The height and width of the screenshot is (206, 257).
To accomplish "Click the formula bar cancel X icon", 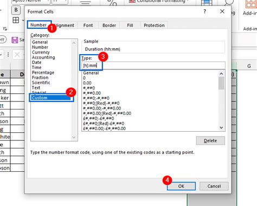I will 17,54.
